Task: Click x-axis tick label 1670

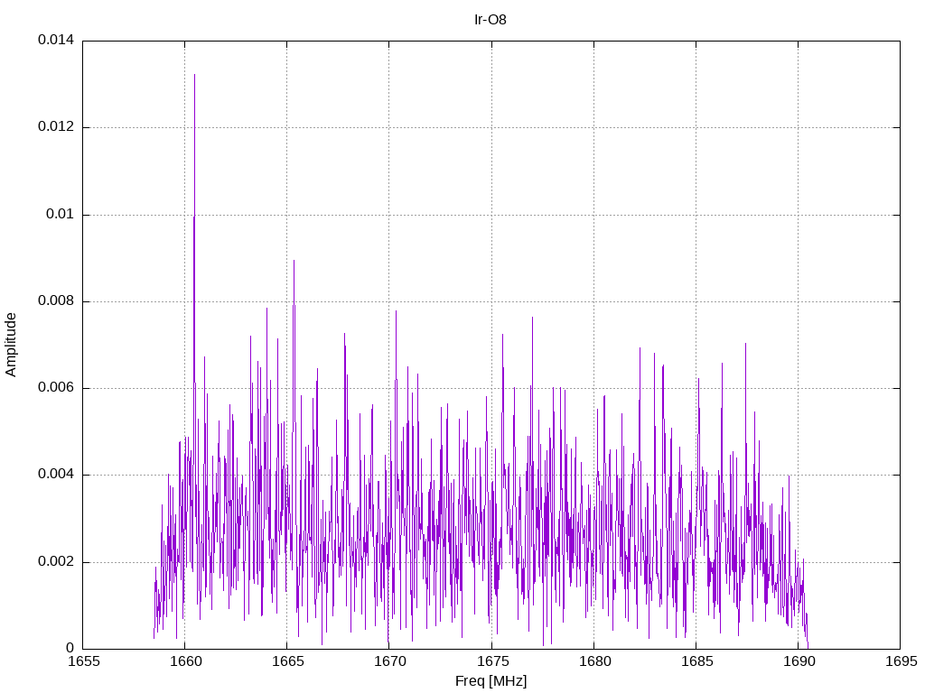Action: (x=390, y=661)
